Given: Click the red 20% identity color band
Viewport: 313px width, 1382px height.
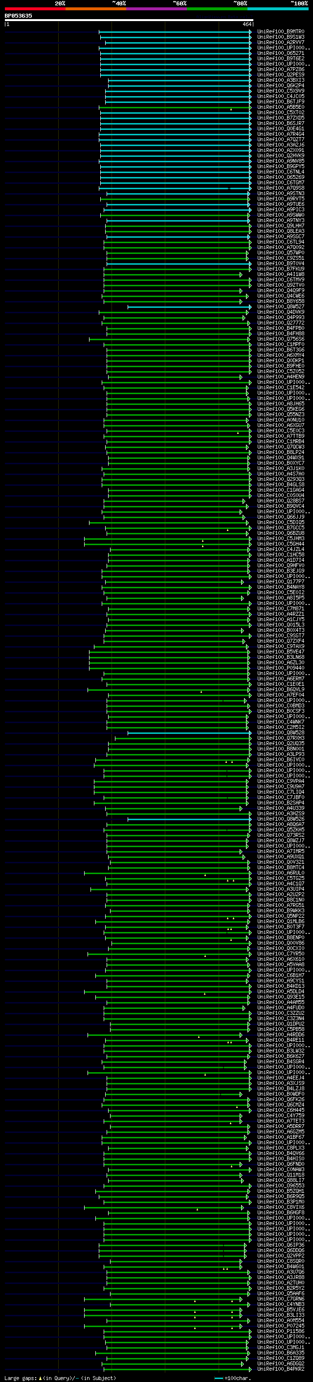Looking at the screenshot, I should coord(35,9).
